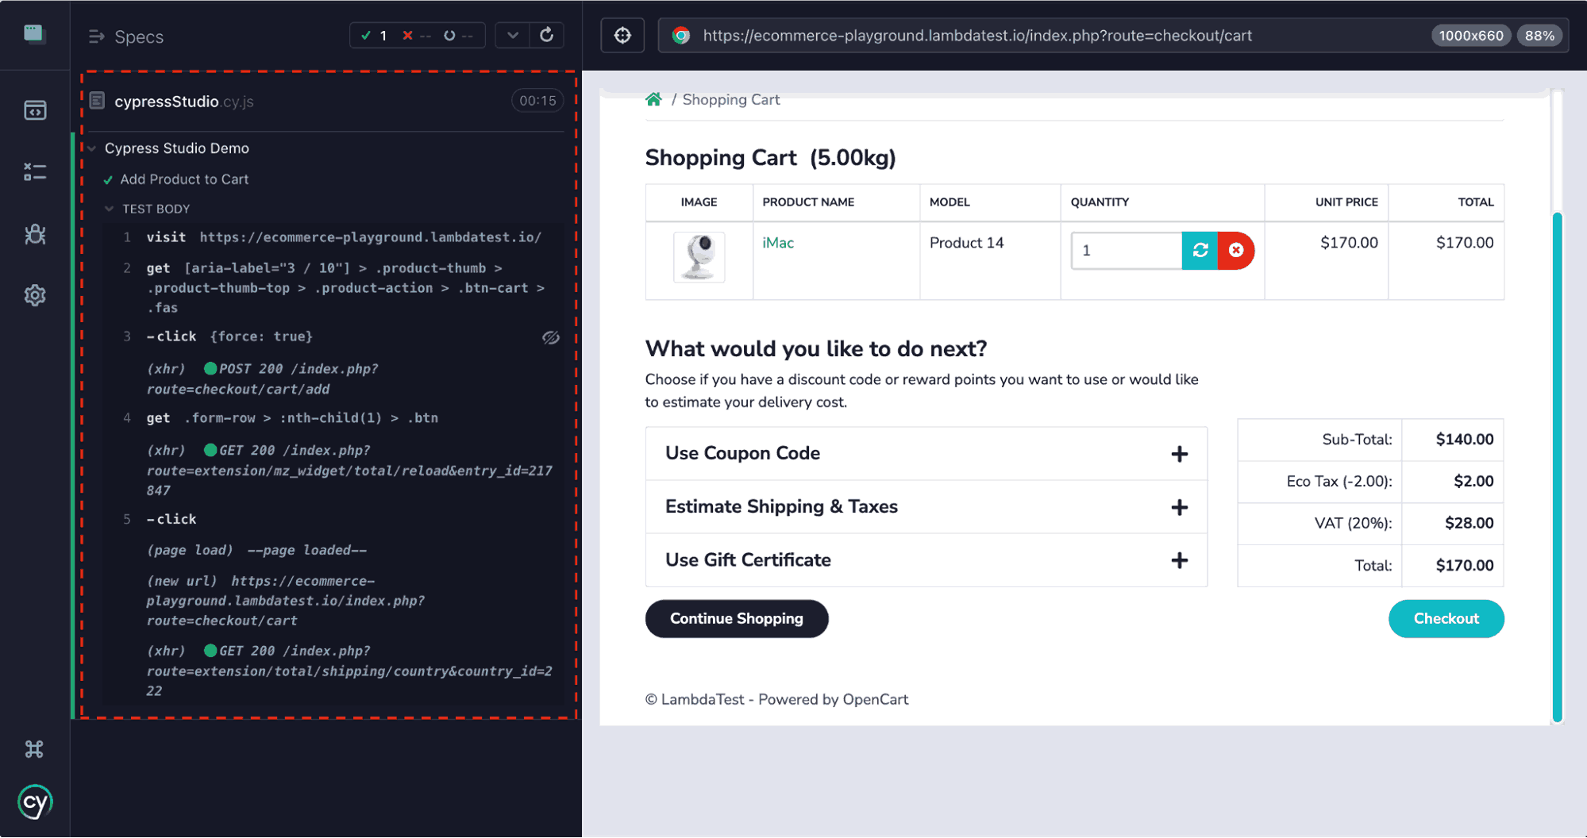Open the chevron dropdown beside the rerun button
The height and width of the screenshot is (838, 1587).
pos(512,34)
